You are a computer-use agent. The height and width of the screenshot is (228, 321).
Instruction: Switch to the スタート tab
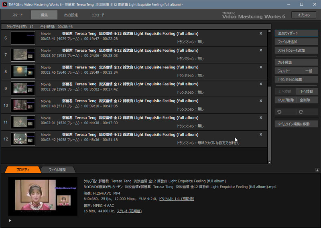tap(18, 15)
